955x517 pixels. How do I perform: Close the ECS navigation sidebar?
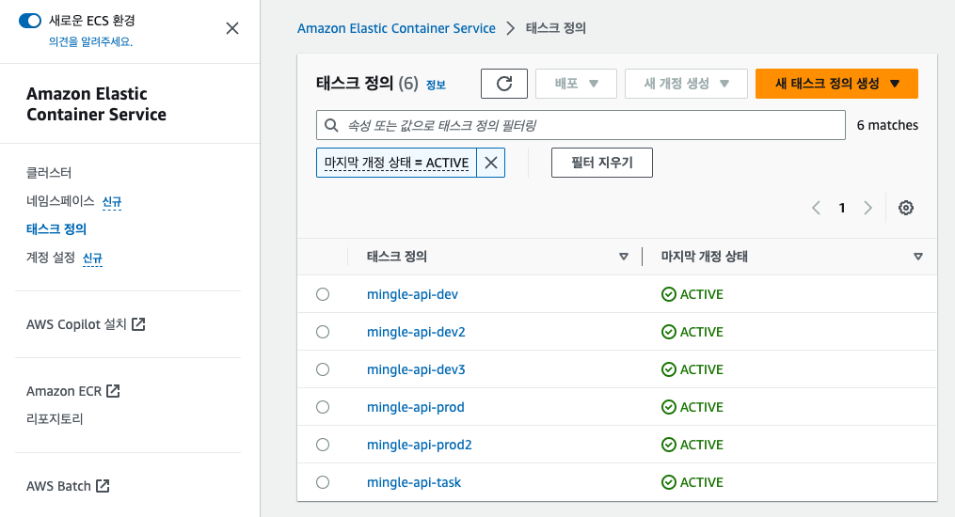point(232,28)
